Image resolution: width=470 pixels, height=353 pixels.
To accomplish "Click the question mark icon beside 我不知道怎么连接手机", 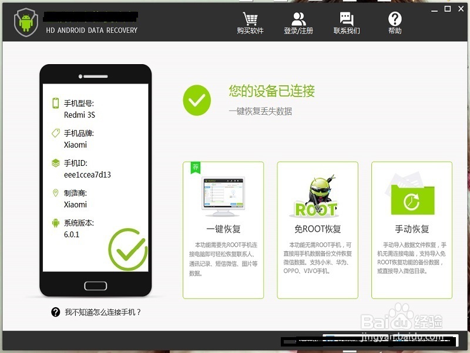I will click(x=55, y=312).
